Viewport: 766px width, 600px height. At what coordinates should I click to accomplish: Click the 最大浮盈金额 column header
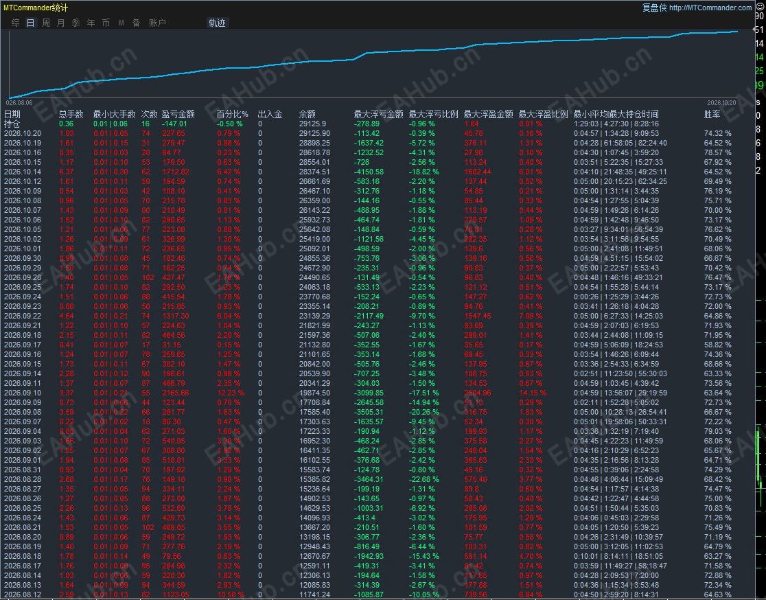(x=488, y=115)
